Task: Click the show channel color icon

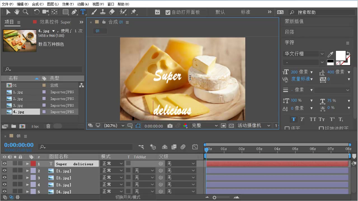Action: coord(185,126)
